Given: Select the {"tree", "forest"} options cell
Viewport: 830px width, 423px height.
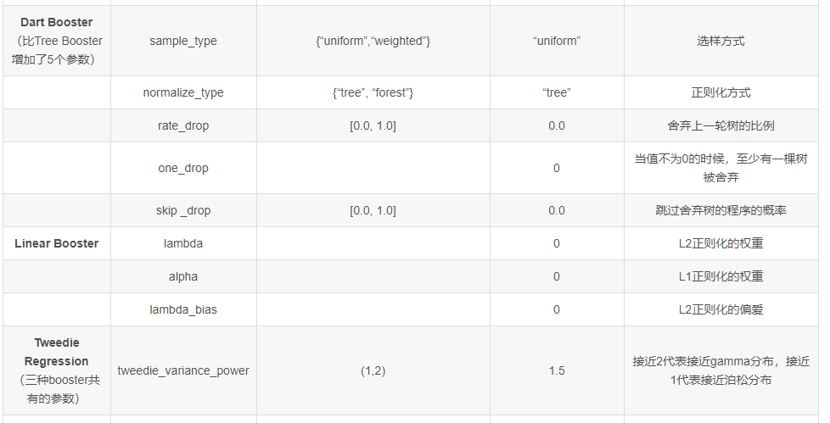Looking at the screenshot, I should click(373, 92).
